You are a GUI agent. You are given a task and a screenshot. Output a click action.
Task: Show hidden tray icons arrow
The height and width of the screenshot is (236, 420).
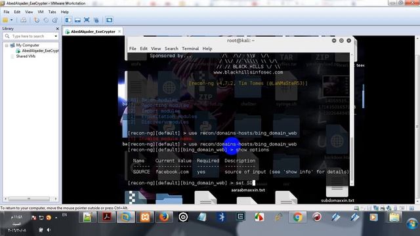(x=56, y=218)
